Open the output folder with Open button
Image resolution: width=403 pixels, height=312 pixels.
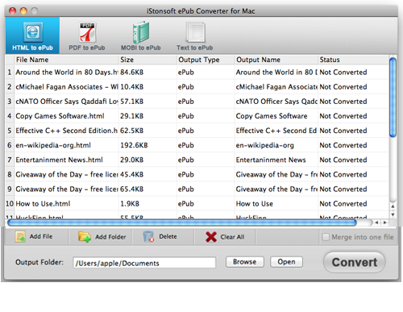(x=286, y=262)
